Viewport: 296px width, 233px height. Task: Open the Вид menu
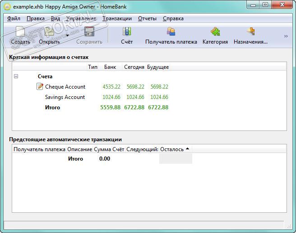pos(55,18)
